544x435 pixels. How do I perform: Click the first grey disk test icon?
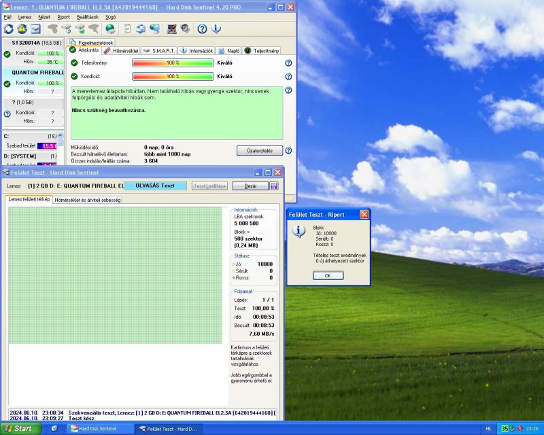(x=53, y=29)
